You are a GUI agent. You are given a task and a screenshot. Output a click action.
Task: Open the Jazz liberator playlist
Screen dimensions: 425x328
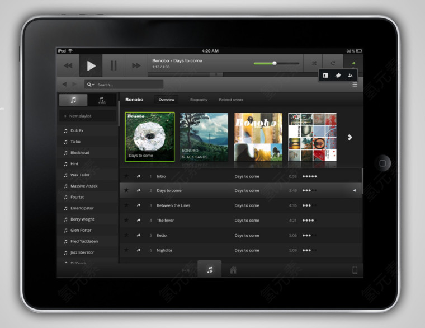[87, 252]
